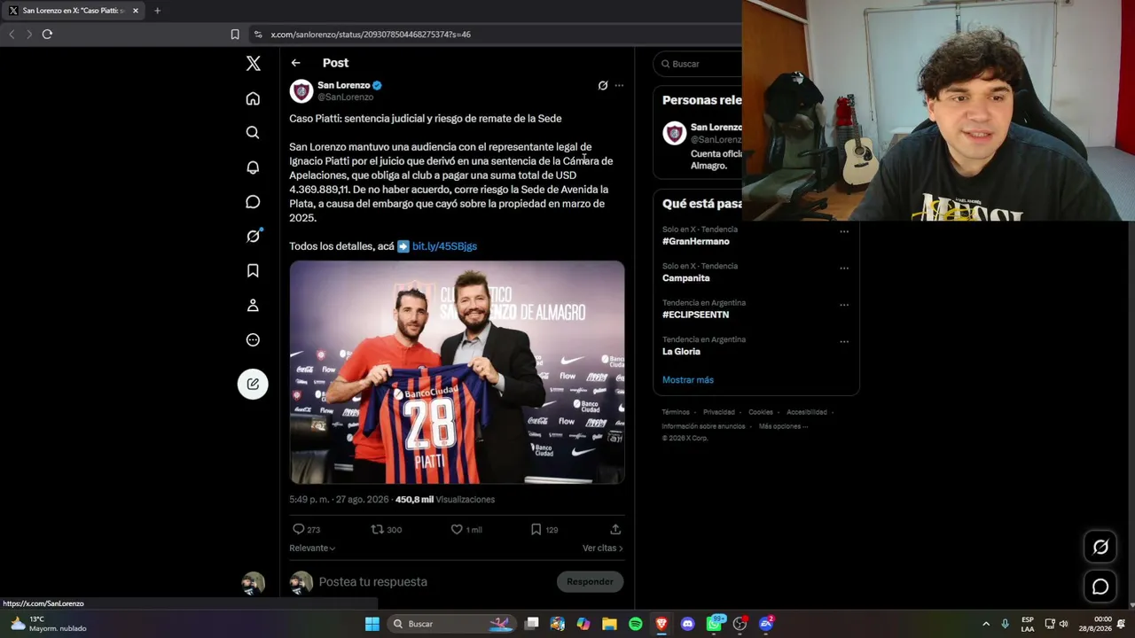Open San Lorenzo's profile avatar on the post
Image resolution: width=1135 pixels, height=638 pixels.
[301, 91]
